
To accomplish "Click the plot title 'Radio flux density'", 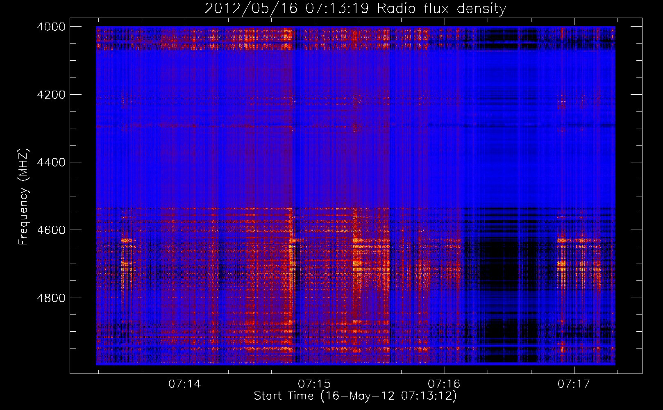I will click(x=441, y=9).
